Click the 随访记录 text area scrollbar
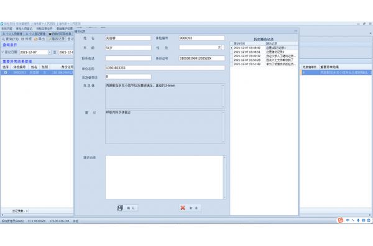373x246 pixels. [x=224, y=177]
